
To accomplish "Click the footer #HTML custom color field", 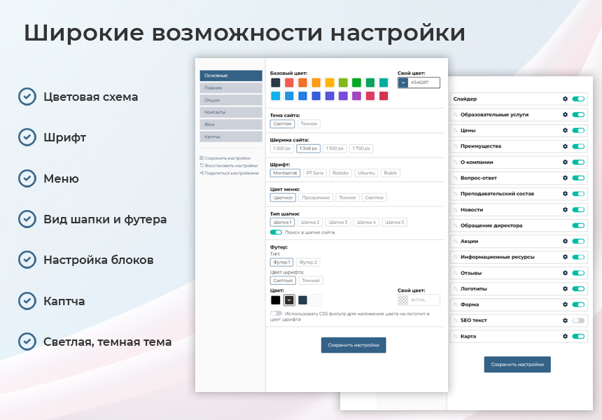I will coord(423,300).
